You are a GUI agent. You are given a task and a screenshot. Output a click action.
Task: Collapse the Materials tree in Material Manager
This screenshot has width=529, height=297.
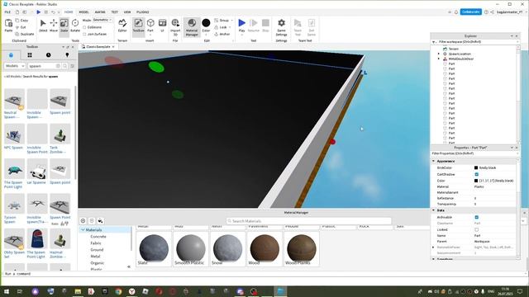pos(83,229)
